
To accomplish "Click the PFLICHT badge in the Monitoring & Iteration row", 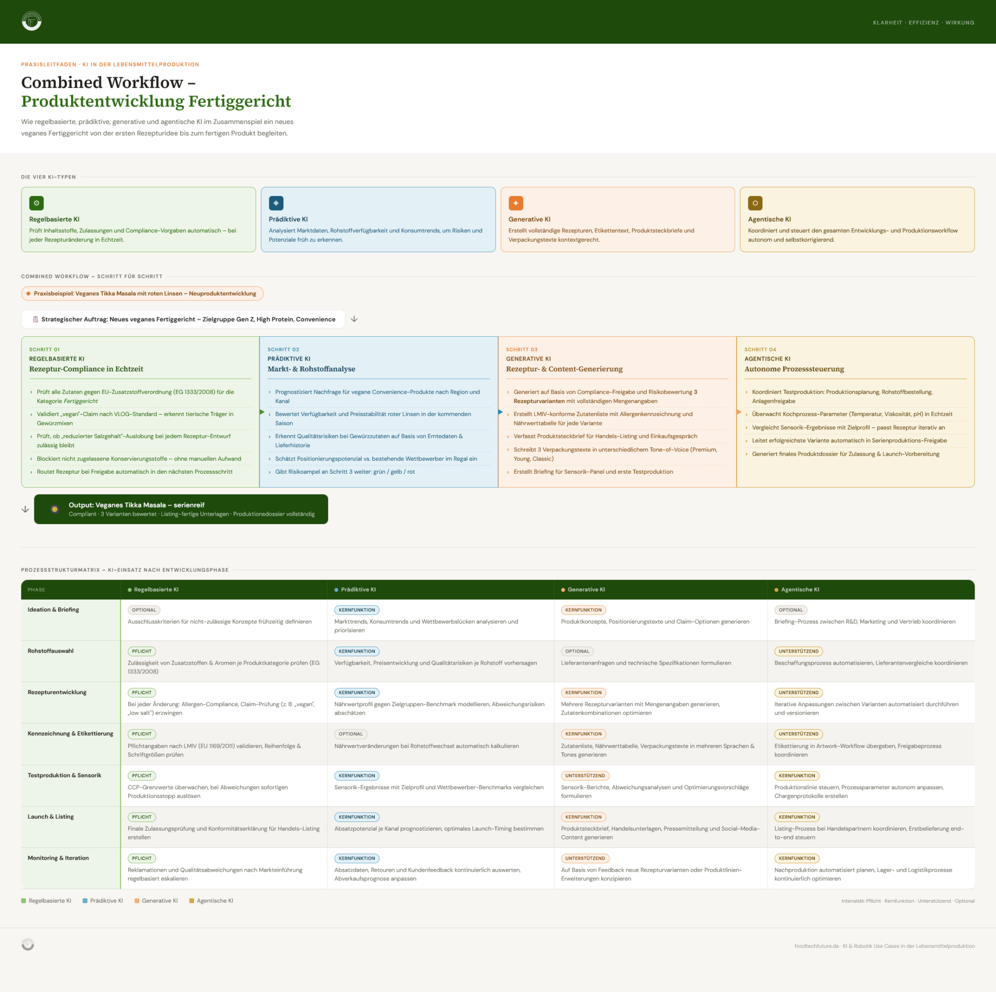I will [x=142, y=859].
